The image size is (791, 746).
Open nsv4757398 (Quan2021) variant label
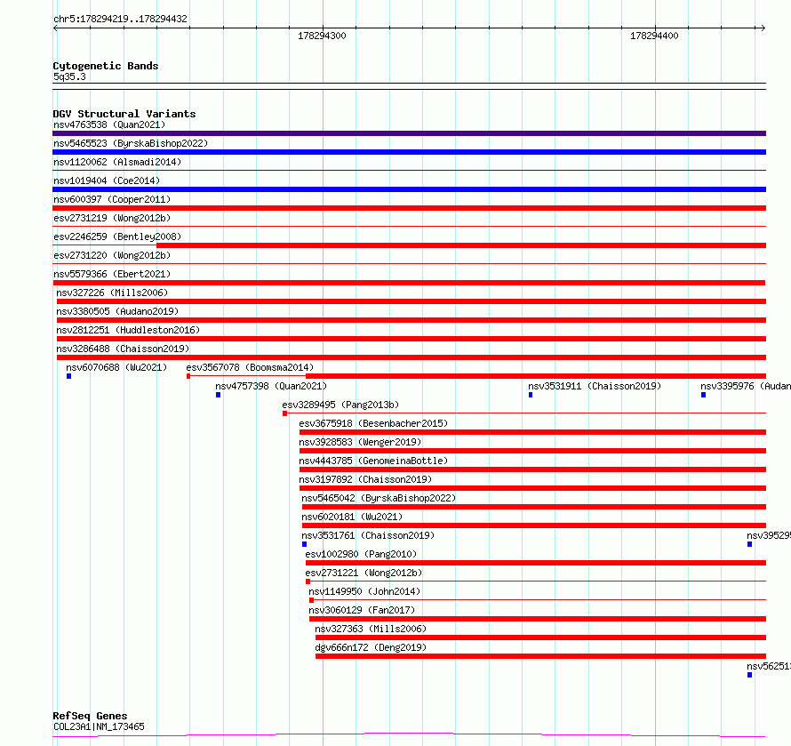coord(271,386)
